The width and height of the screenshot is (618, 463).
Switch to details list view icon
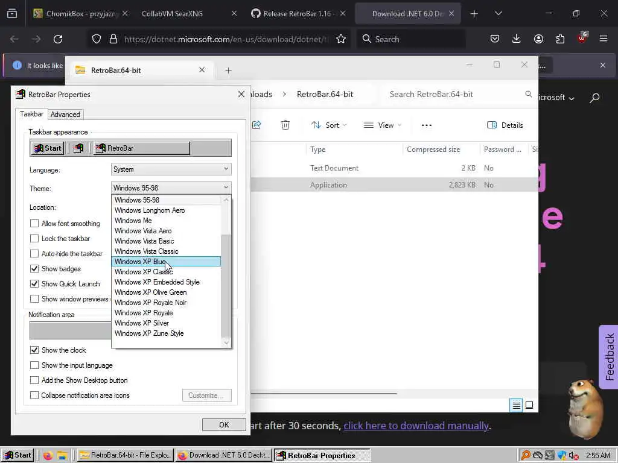pos(517,405)
